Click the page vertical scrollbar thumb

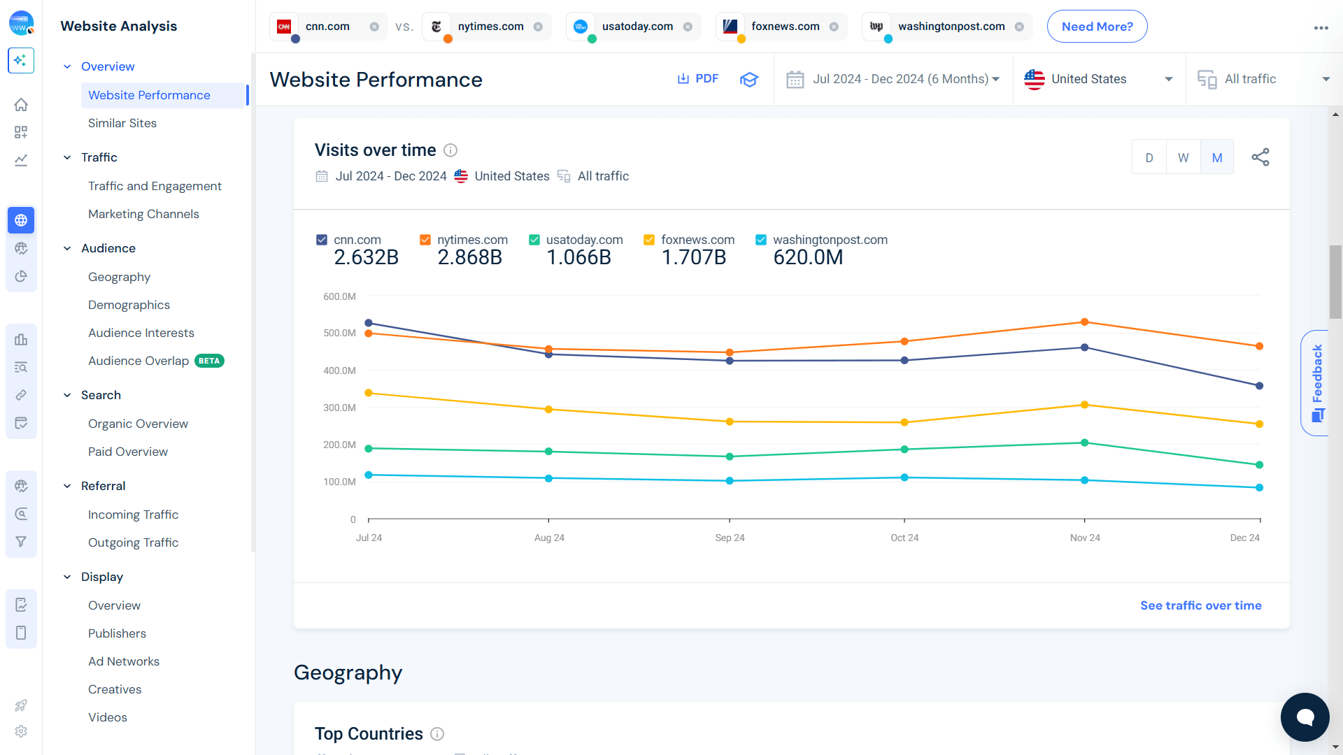click(x=1335, y=281)
